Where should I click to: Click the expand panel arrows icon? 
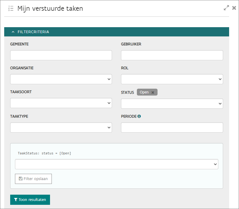(226, 8)
